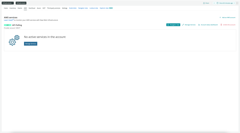
Task: Open the 'Since 60 minutes ago' time picker
Action: point(226,3)
